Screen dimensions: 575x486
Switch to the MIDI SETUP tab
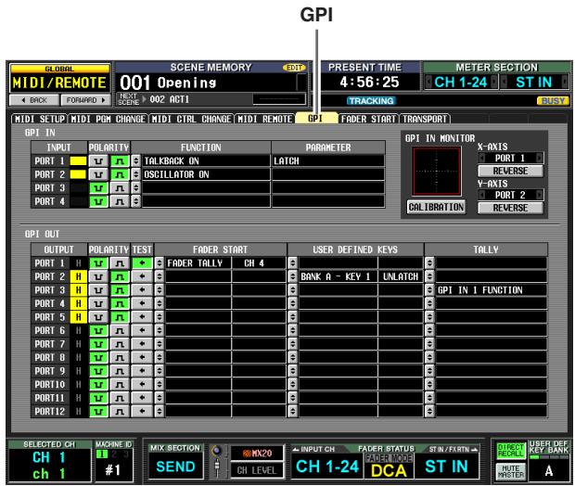[x=40, y=119]
